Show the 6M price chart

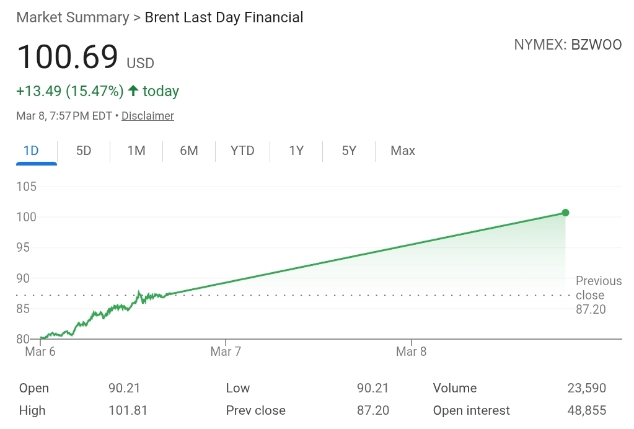click(x=189, y=151)
